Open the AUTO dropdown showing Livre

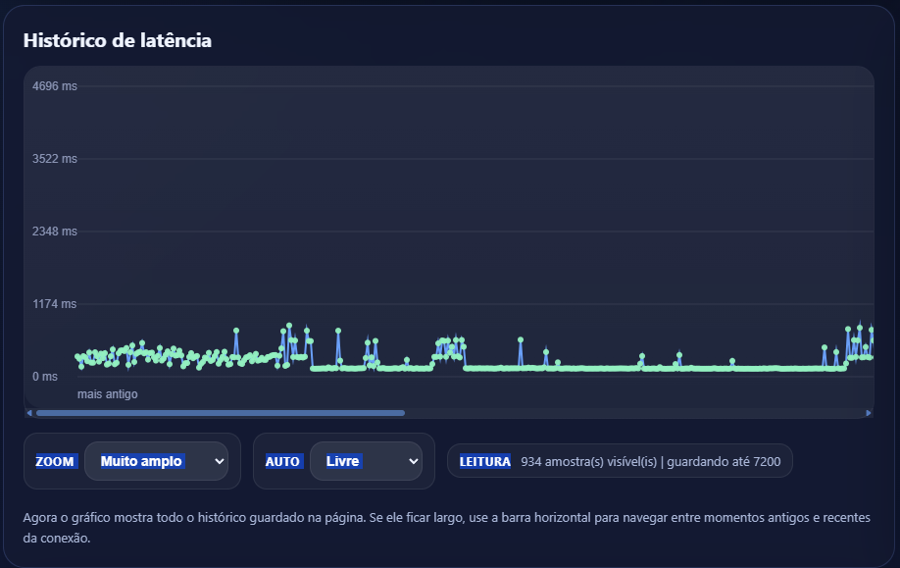pos(365,461)
